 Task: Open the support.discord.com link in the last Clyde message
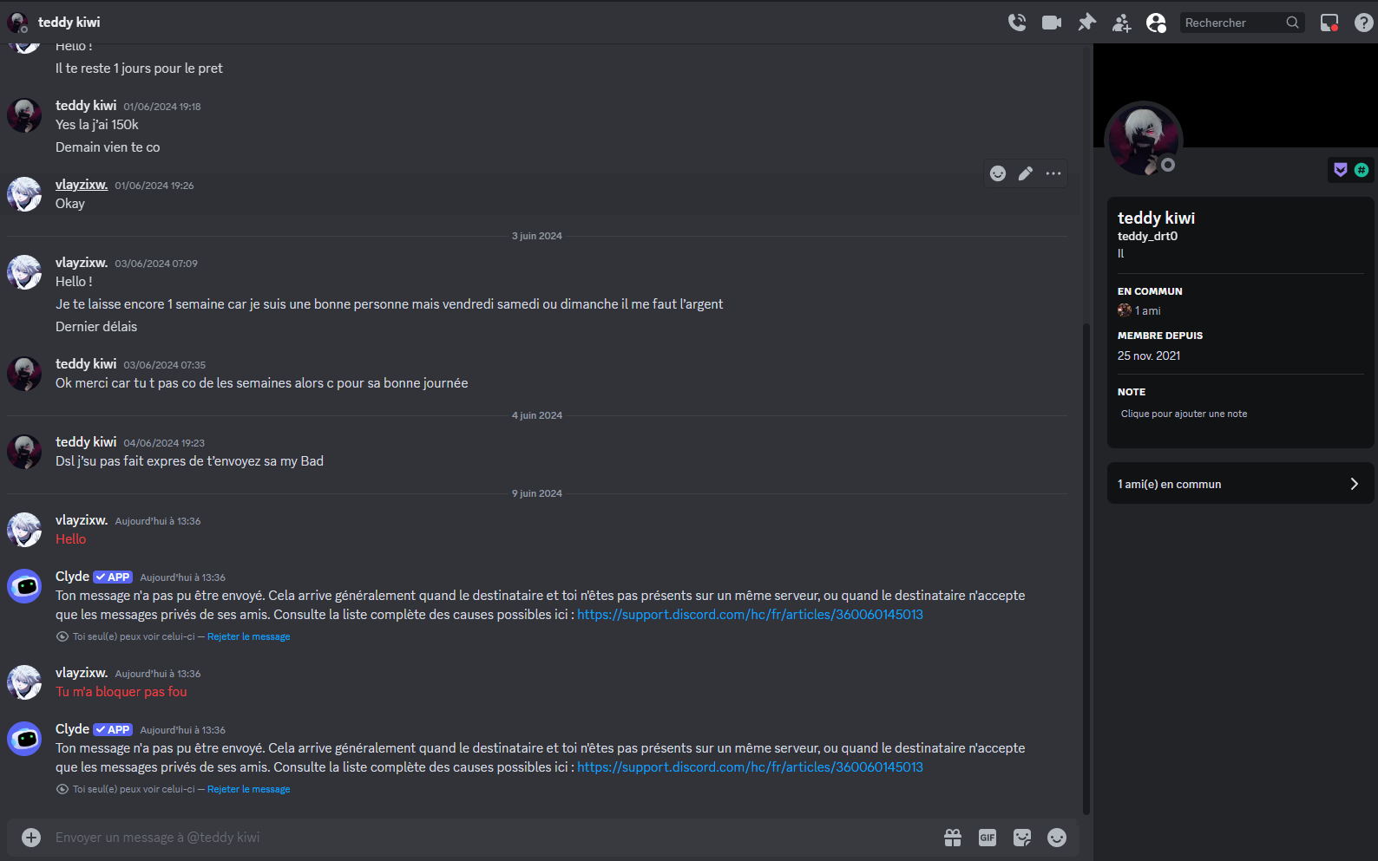click(x=750, y=767)
